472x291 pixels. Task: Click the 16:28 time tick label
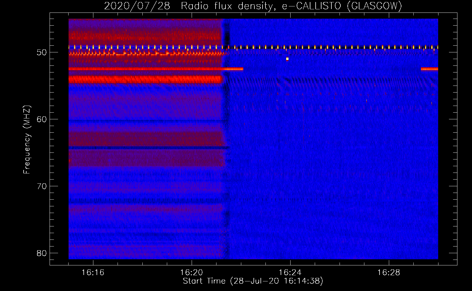tap(389, 273)
